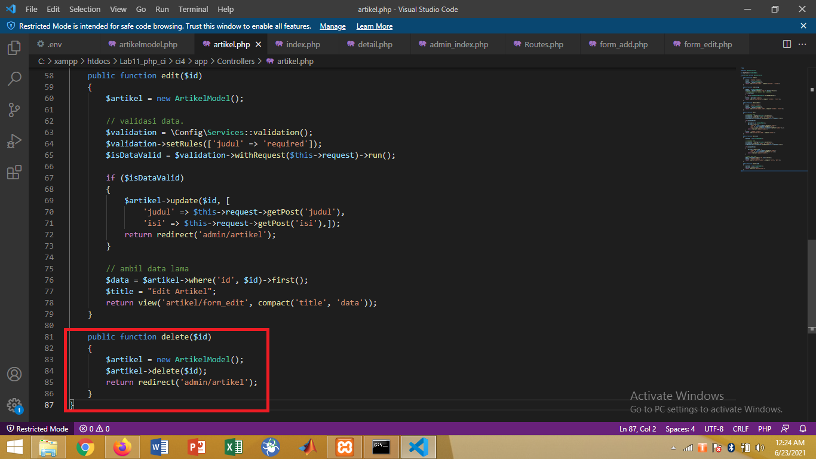Viewport: 816px width, 459px height.
Task: Open the Terminal menu
Action: [192, 9]
